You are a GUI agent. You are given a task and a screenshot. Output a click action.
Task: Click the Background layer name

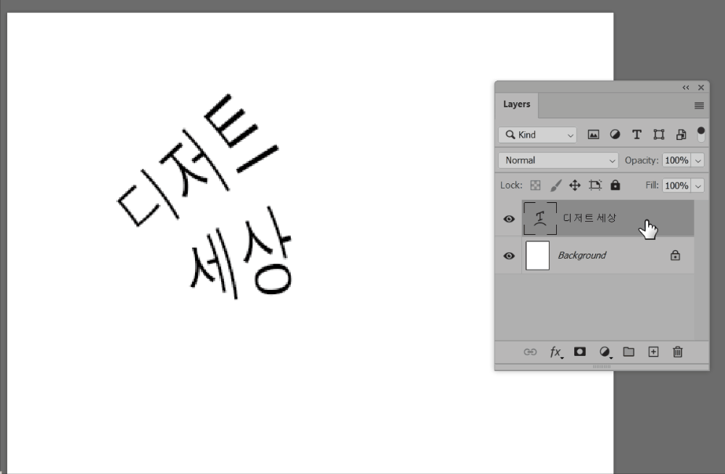click(581, 255)
